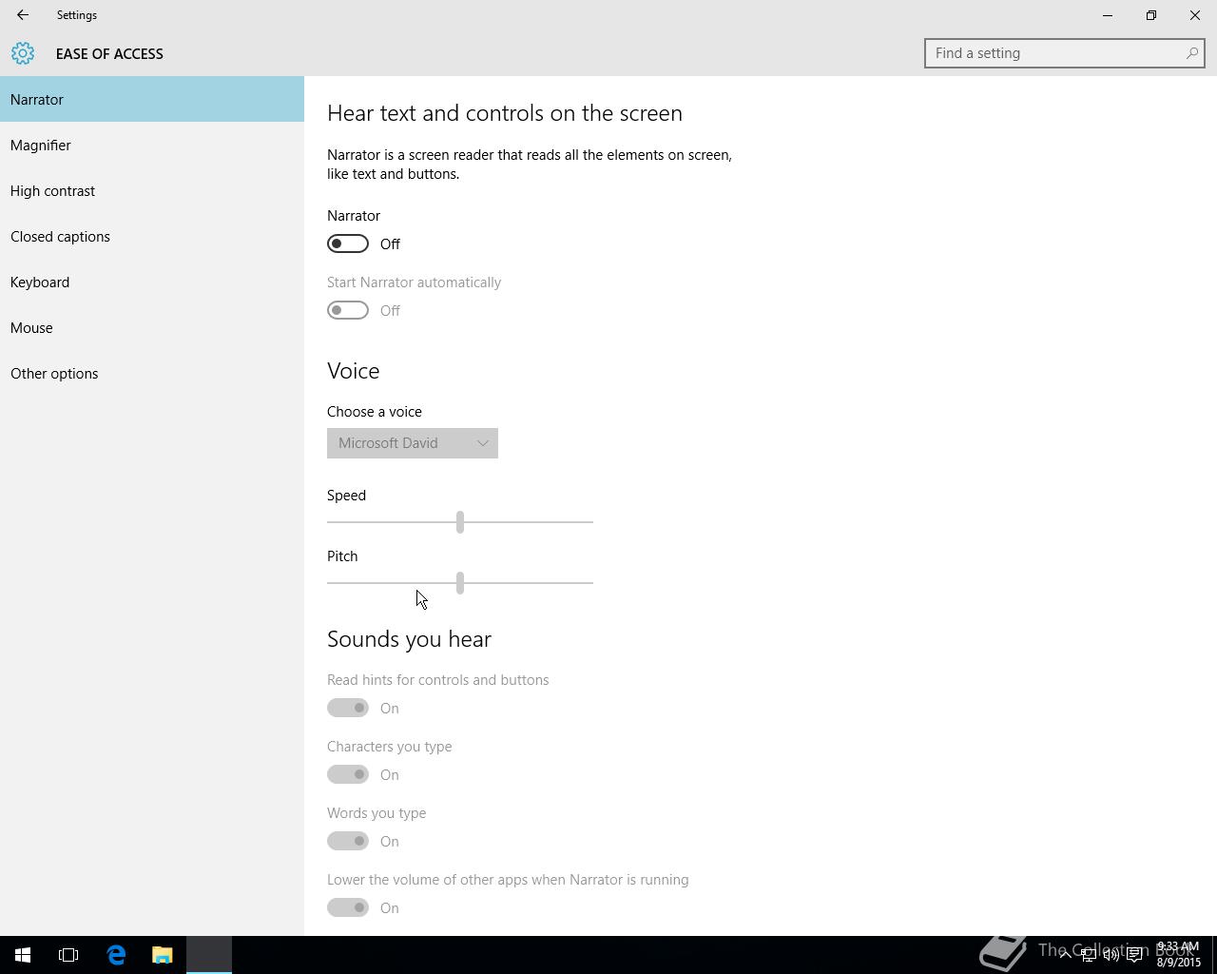1217x974 pixels.
Task: Click the Pitch slider handle
Action: click(x=460, y=582)
